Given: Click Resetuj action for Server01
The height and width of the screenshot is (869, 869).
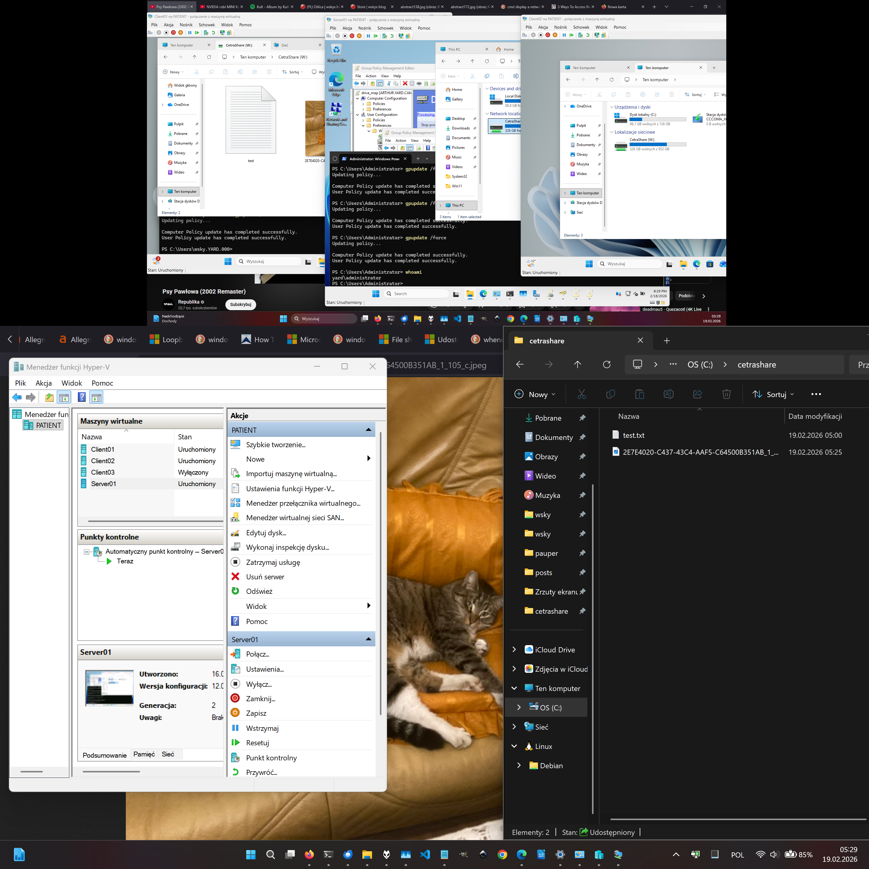Looking at the screenshot, I should pyautogui.click(x=257, y=743).
